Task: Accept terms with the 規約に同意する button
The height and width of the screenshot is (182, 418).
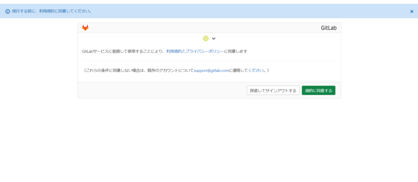Action: click(318, 90)
